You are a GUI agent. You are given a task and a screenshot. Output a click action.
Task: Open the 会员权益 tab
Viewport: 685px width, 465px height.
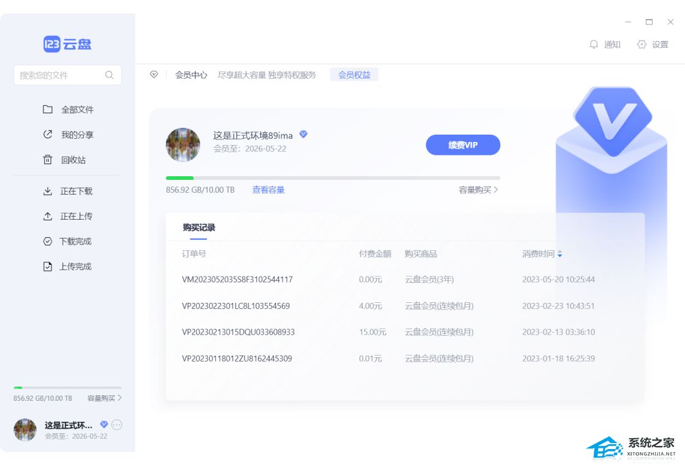pos(354,75)
